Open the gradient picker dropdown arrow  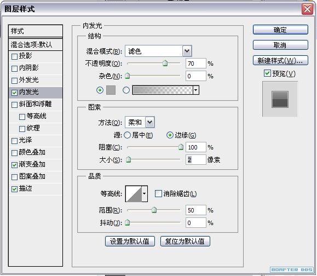tap(195, 90)
